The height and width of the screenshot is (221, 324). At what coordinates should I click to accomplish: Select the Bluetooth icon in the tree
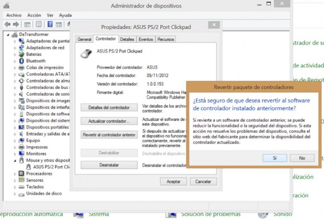pyautogui.click(x=22, y=61)
